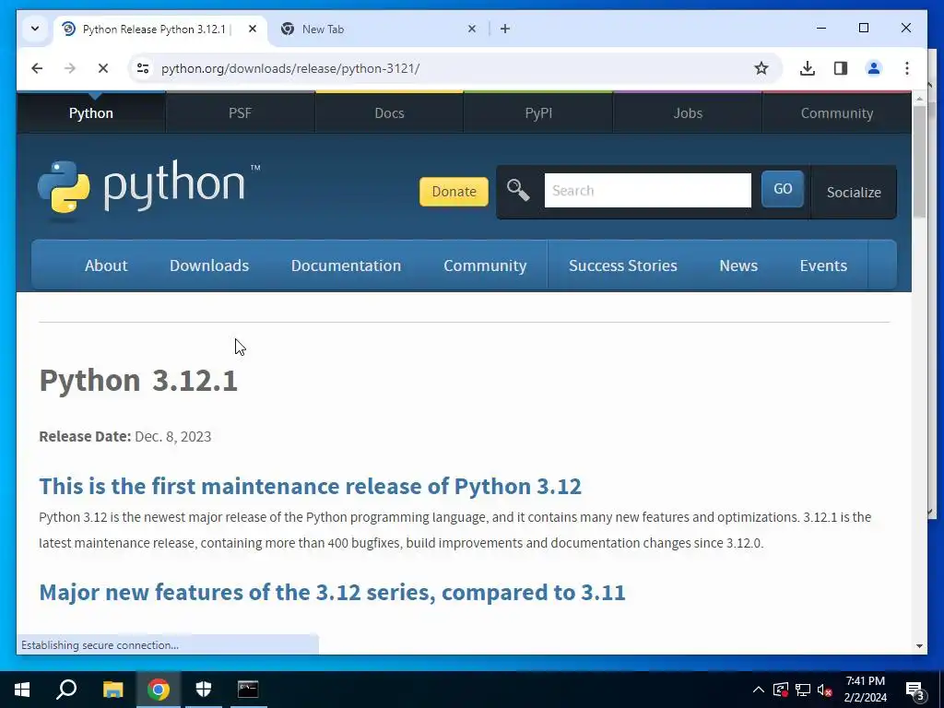Stop page loading with the X button
Viewport: 944px width, 708px height.
point(103,68)
